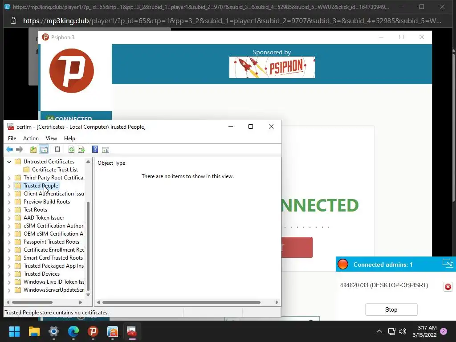Screen dimensions: 456x342
Task: Click the CONNECTED status tab in Psiphon sidebar
Action: pyautogui.click(x=76, y=116)
